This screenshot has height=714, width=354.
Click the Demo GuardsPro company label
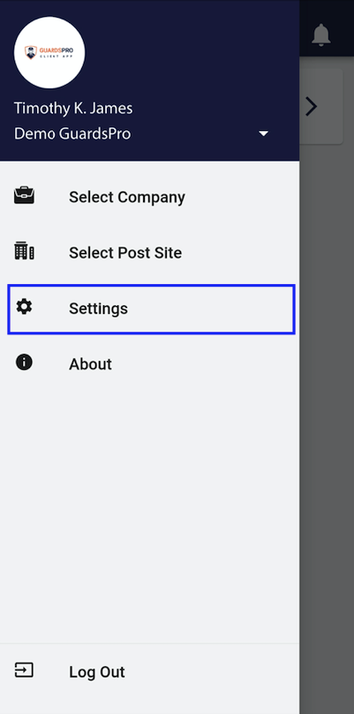pyautogui.click(x=72, y=134)
